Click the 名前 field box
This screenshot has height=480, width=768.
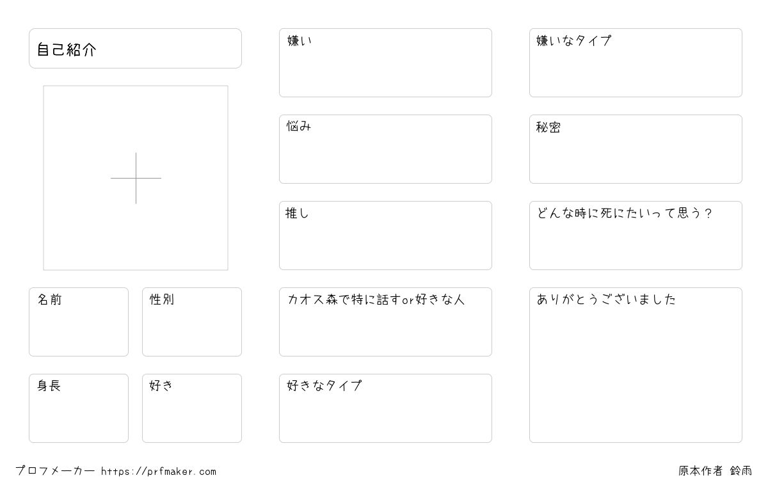click(79, 322)
